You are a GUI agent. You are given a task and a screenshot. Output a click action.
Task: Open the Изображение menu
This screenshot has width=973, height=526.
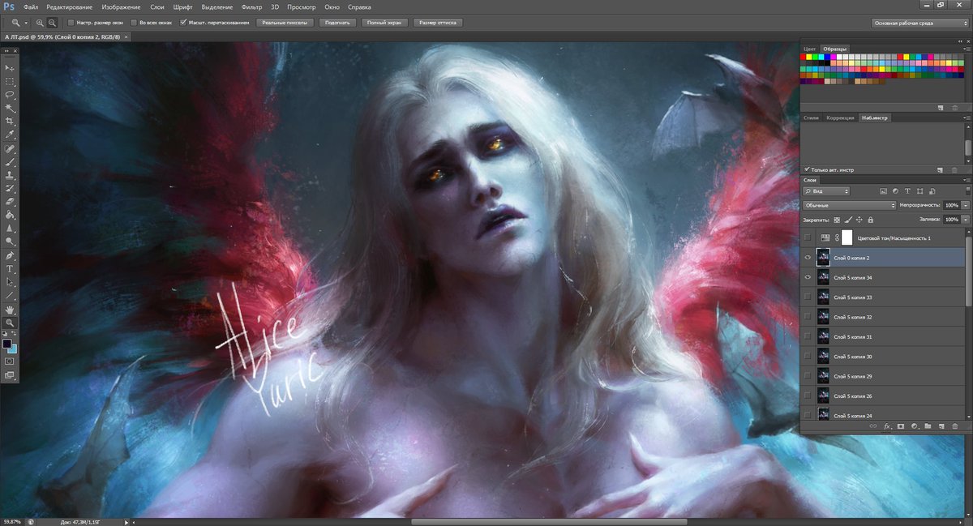coord(120,6)
